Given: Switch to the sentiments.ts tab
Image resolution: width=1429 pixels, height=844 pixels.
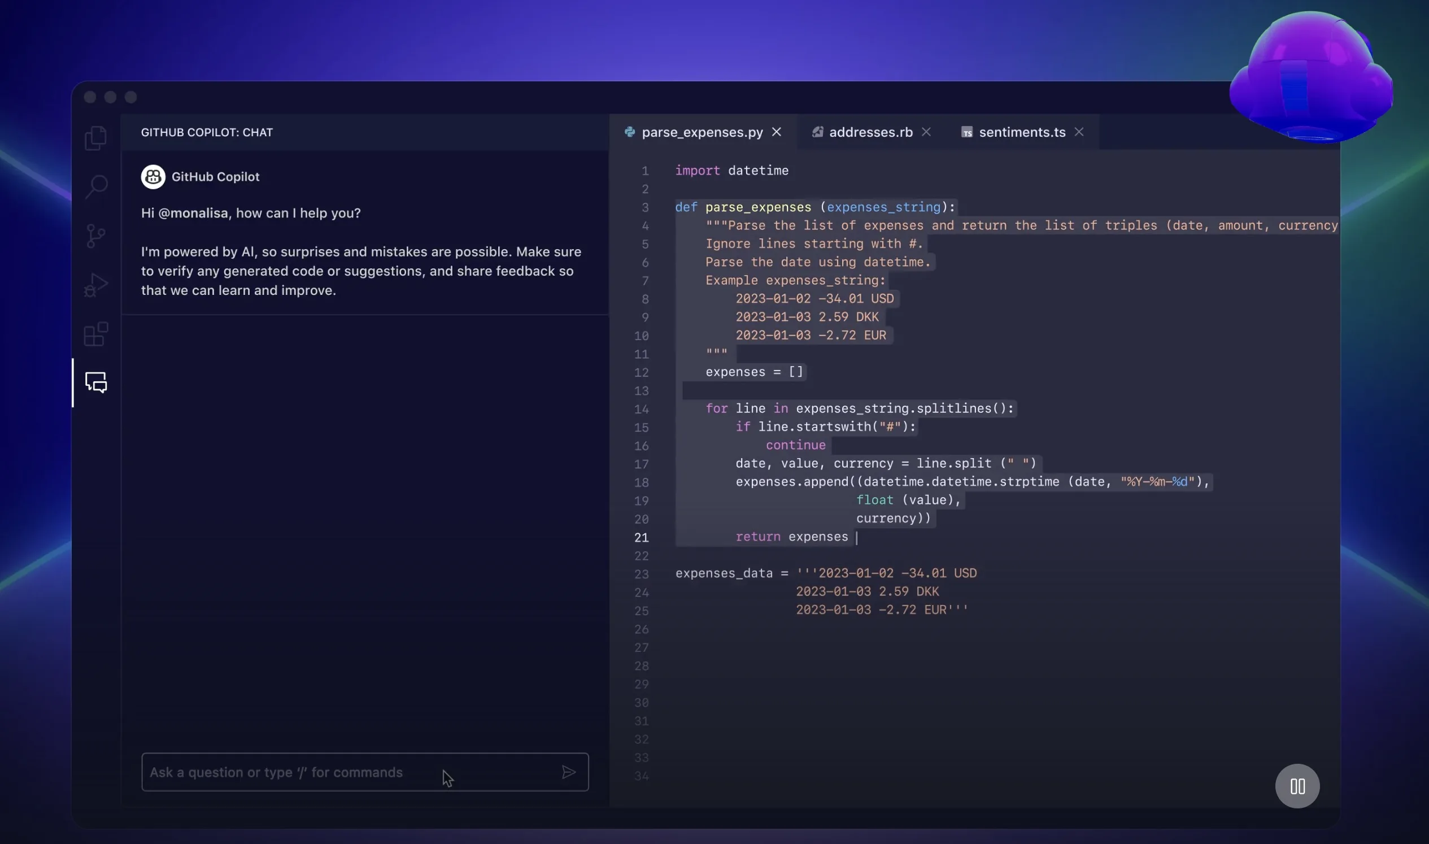Looking at the screenshot, I should [1021, 133].
